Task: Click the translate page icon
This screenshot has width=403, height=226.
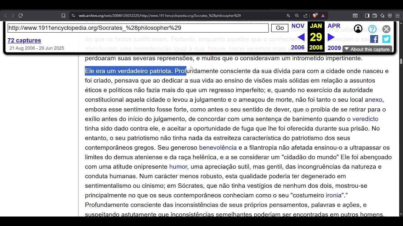Action: 288,15
